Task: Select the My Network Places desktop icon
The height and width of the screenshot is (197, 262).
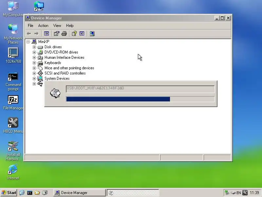Action: click(13, 34)
